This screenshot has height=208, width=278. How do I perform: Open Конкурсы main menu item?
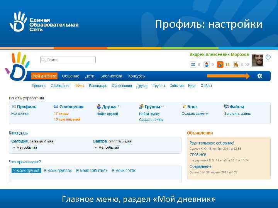point(137,76)
